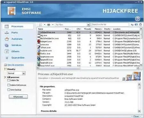Screen dimensions: 144x118
Task: Click the columns view toolbar icon
Action: 40,25
